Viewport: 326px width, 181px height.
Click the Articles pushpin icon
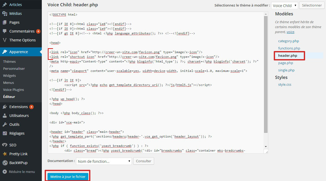(x=5, y=5)
